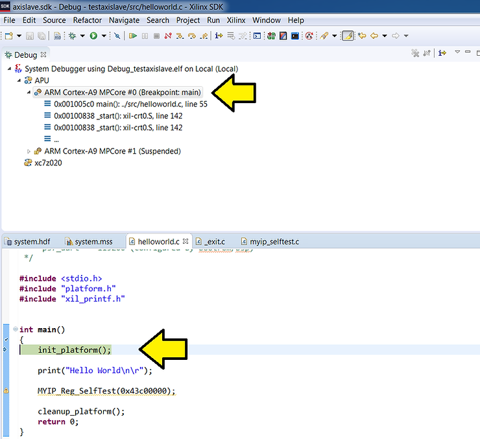Collapse the APU tree node
The height and width of the screenshot is (439, 480).
click(19, 80)
